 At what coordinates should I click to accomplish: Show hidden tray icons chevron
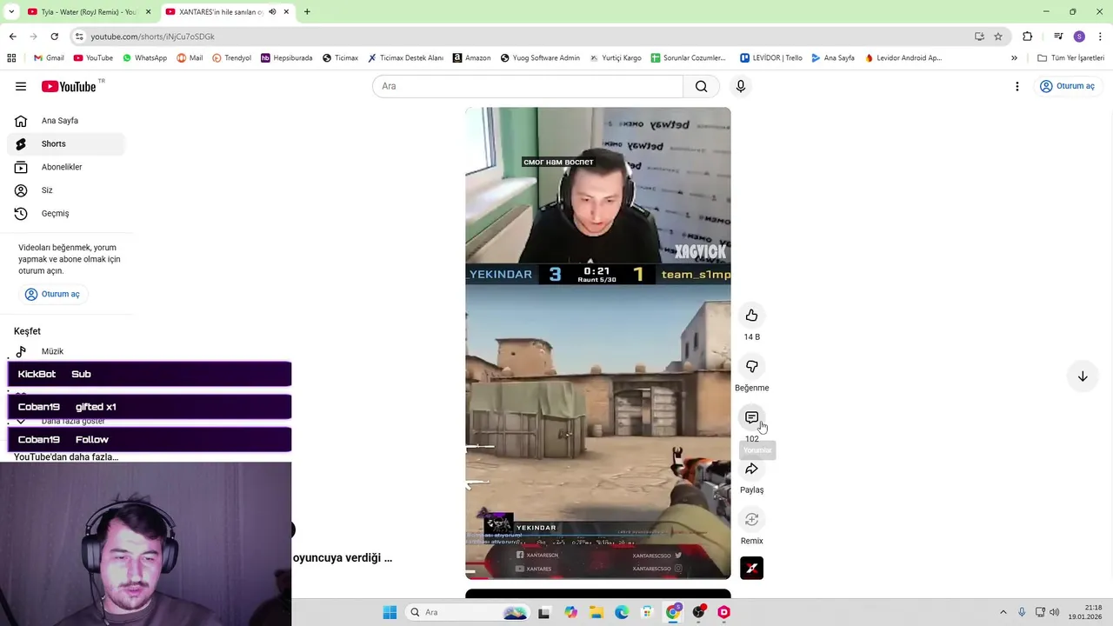click(1003, 612)
